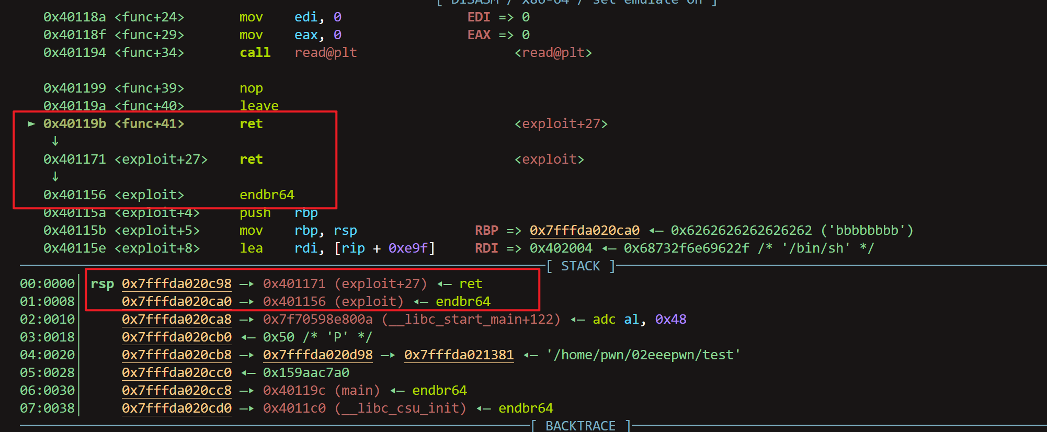Image resolution: width=1047 pixels, height=432 pixels.
Task: Click the adc al, 0x48 annotation
Action: (640, 320)
